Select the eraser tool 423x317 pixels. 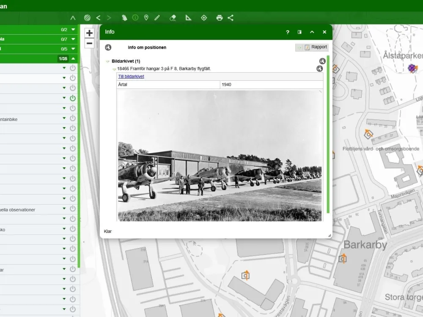(173, 18)
